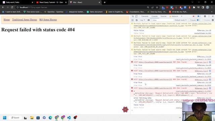Open the tab search dropdown in title bar
The width and height of the screenshot is (215, 121).
[192, 2]
